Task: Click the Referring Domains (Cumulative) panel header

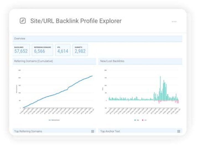Action: point(54,61)
